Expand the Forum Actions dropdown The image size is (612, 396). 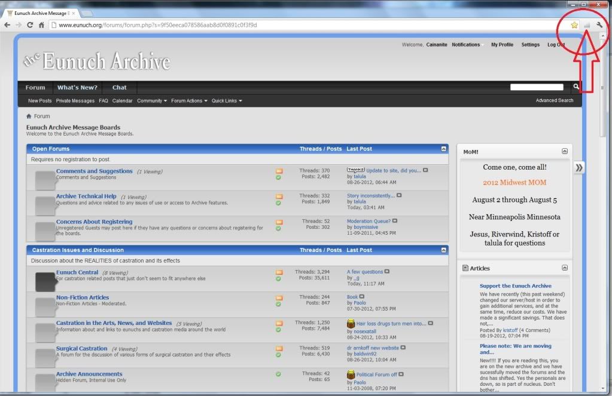[x=189, y=101]
